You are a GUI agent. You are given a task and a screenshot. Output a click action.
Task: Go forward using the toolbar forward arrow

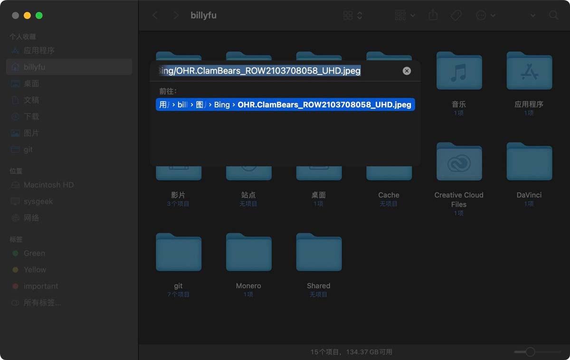pos(176,15)
